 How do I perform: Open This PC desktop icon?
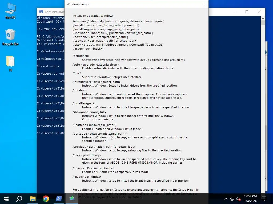coord(10,11)
